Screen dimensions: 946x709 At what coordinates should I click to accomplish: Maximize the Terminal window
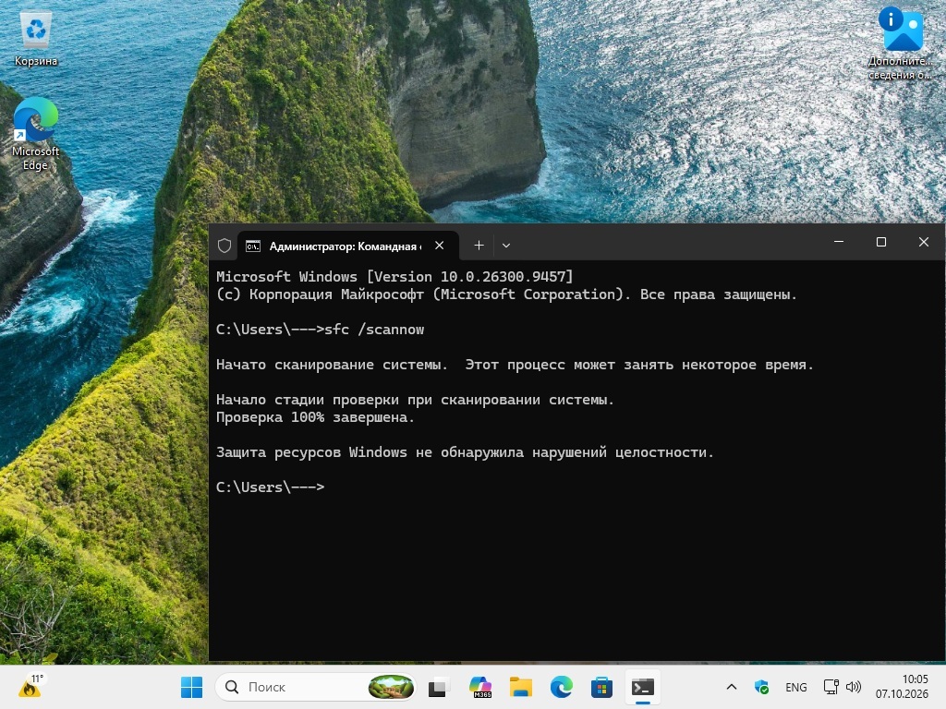click(880, 242)
